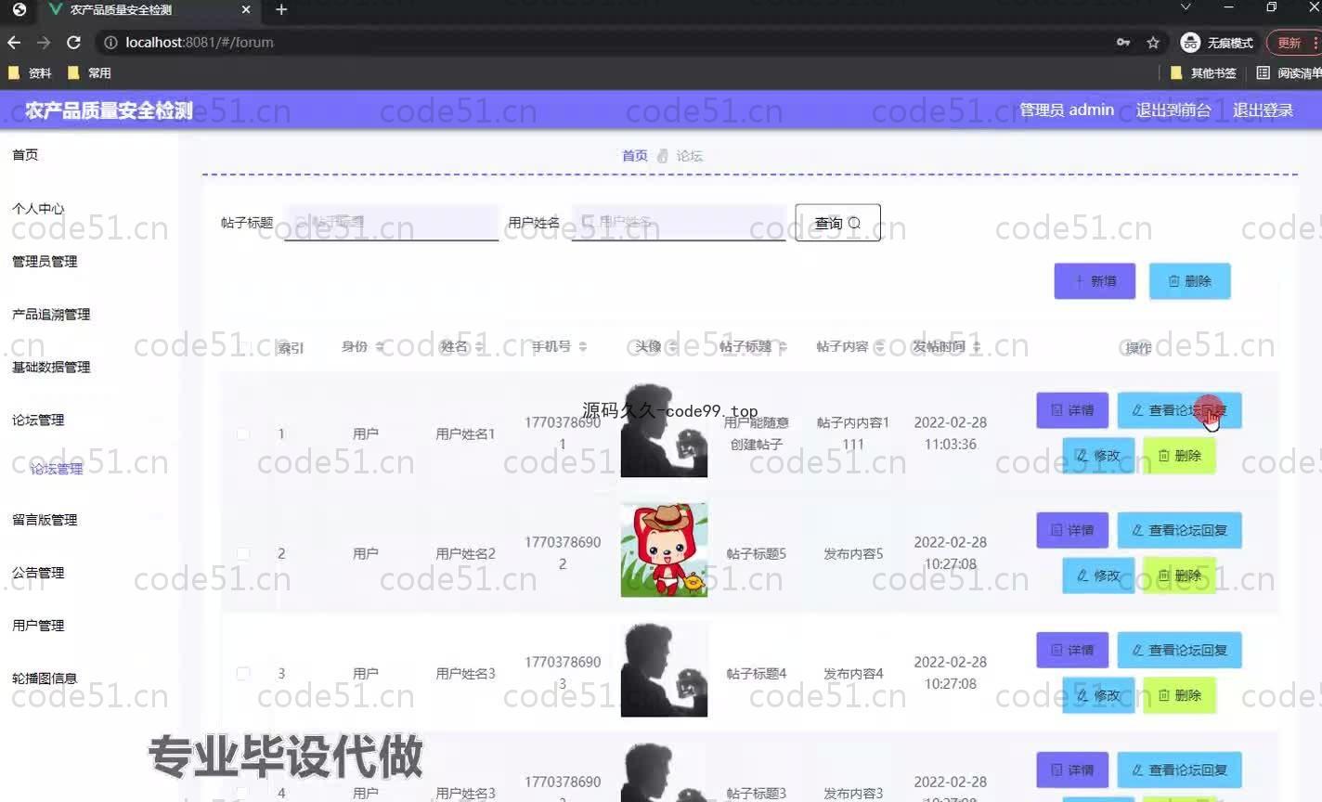
Task: Click 修改 for row 帖子标题5
Action: click(1098, 576)
